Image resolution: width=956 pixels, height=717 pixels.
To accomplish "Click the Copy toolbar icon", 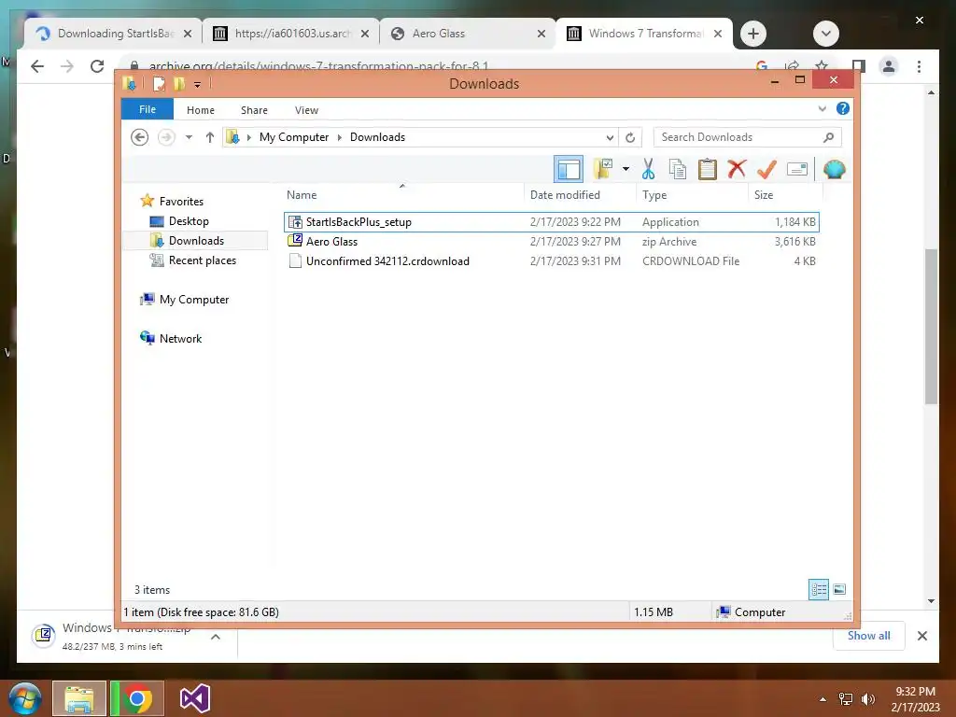I will coord(678,169).
